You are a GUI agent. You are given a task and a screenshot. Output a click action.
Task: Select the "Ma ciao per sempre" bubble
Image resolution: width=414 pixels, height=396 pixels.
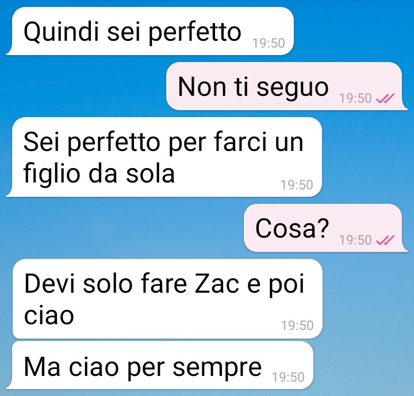pos(160,365)
